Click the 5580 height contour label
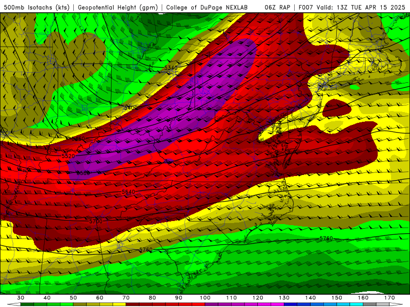The height and width of the screenshot is (307, 410). click(x=83, y=173)
